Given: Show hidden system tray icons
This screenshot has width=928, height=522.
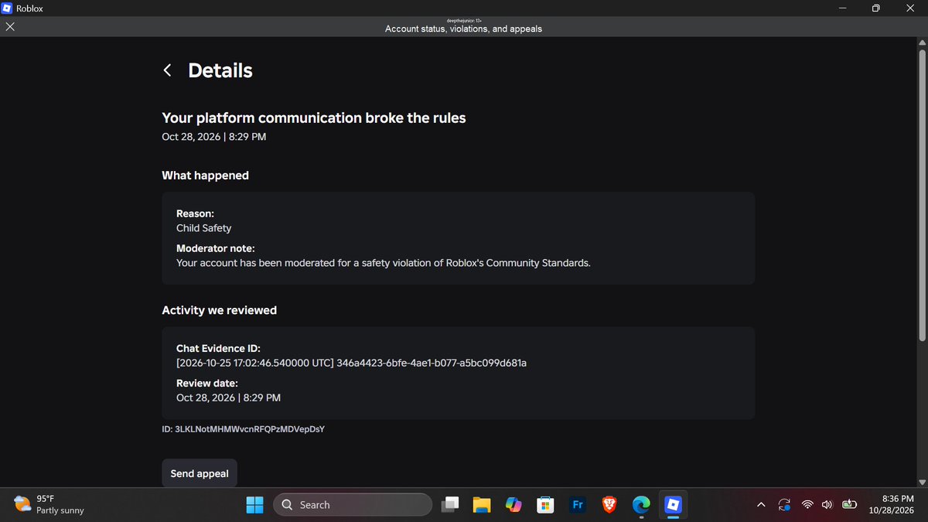Looking at the screenshot, I should tap(761, 505).
